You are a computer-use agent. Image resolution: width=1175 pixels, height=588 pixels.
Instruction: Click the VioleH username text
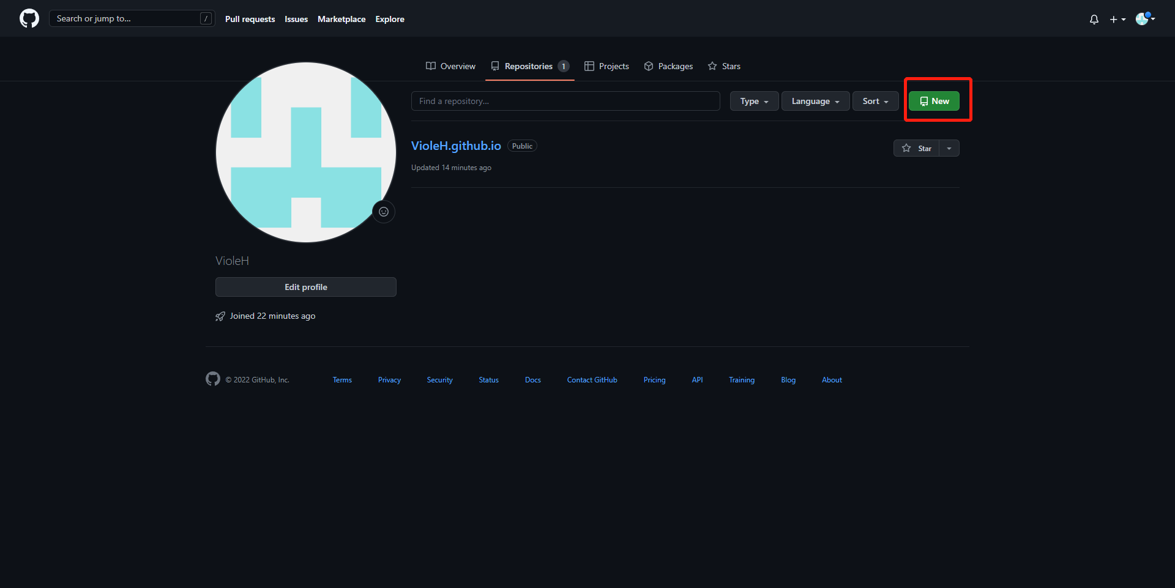pyautogui.click(x=232, y=261)
